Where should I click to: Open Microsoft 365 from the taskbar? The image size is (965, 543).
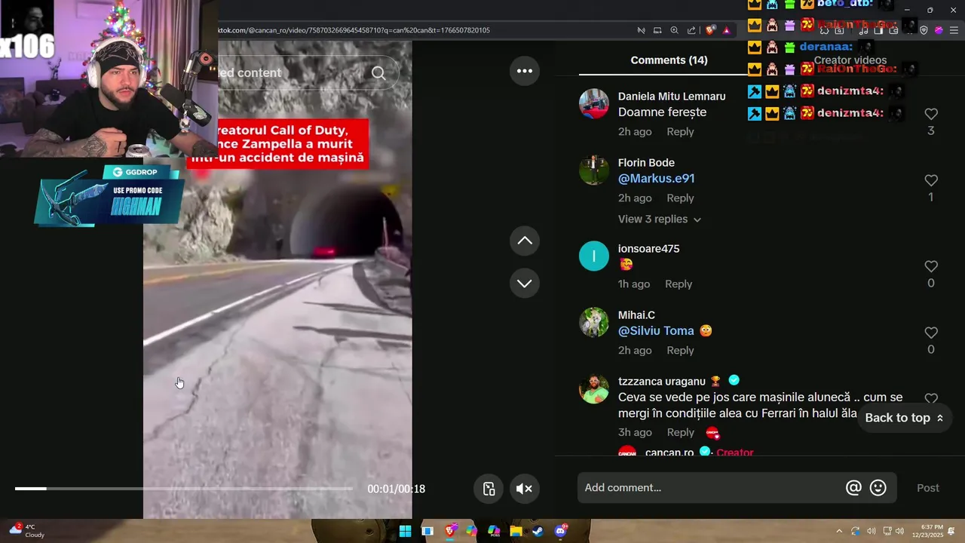click(x=494, y=531)
